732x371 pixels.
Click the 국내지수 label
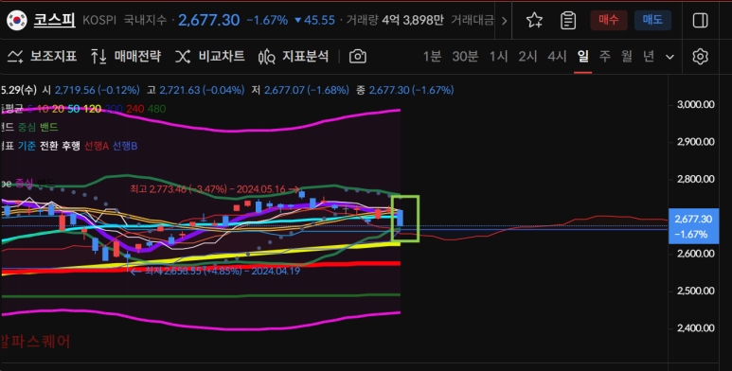coord(145,20)
